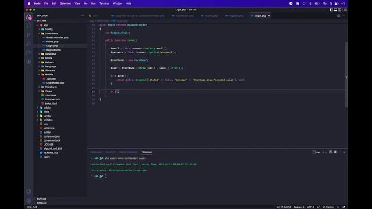Open macOS Control Center icon
This screenshot has width=372, height=209.
pyautogui.click(x=337, y=3)
